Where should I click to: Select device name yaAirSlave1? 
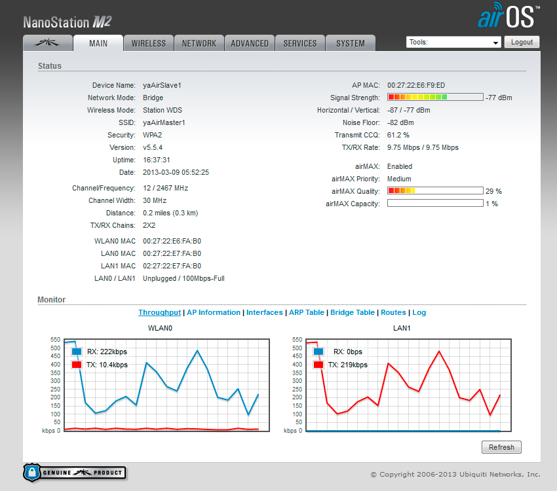[162, 85]
